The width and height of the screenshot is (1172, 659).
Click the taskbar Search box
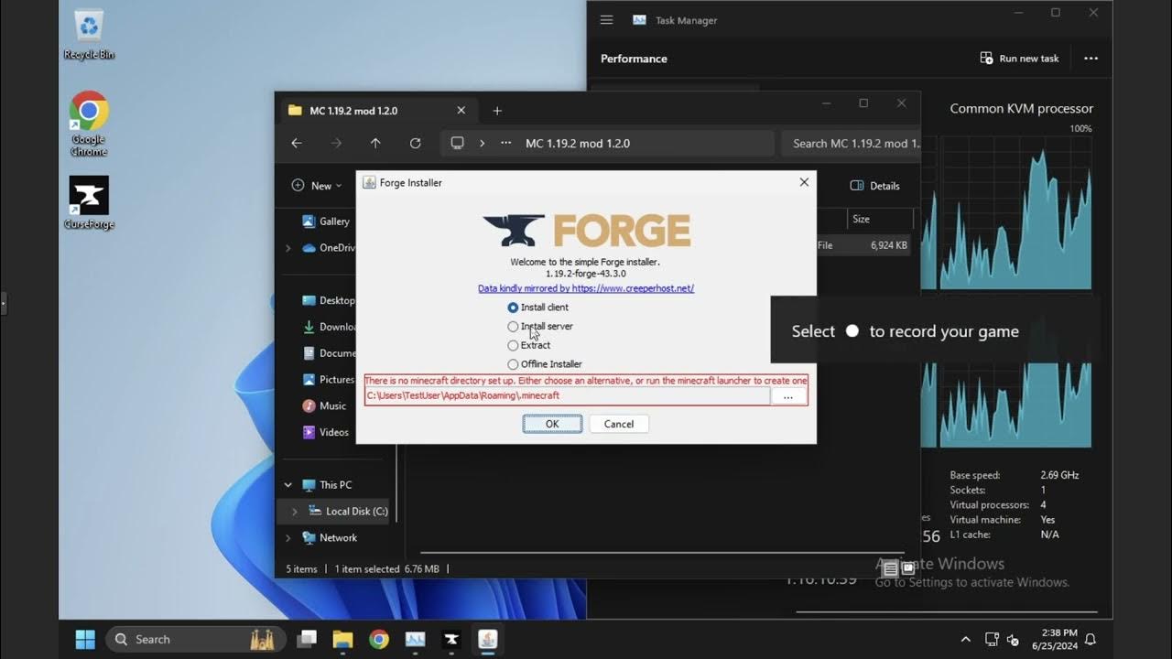pos(196,639)
